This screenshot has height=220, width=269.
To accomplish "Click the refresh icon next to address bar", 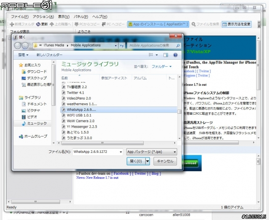I will [x=122, y=46].
